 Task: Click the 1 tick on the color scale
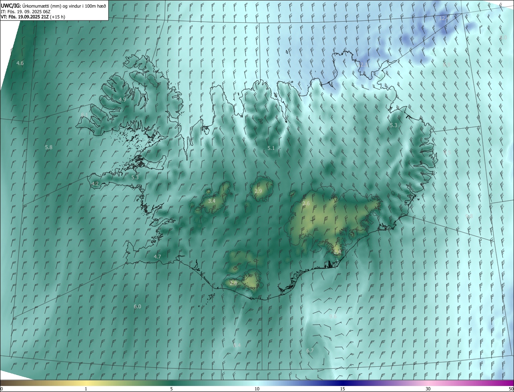pyautogui.click(x=86, y=389)
